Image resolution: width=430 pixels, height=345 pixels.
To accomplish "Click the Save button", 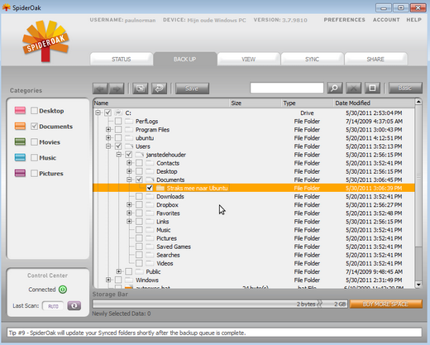I will (x=192, y=89).
